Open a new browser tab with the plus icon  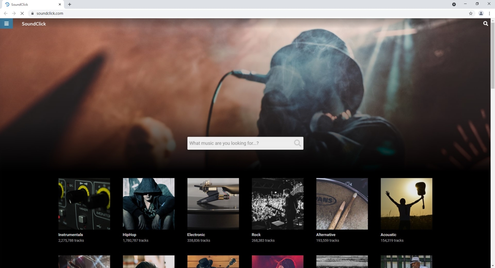[x=70, y=4]
